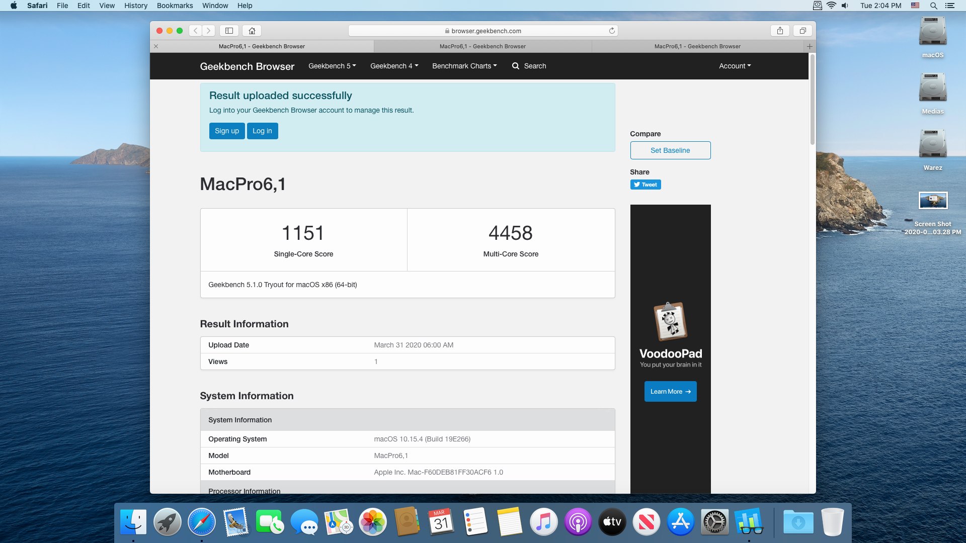Click Learn More in VoodooPad ad

pyautogui.click(x=670, y=392)
